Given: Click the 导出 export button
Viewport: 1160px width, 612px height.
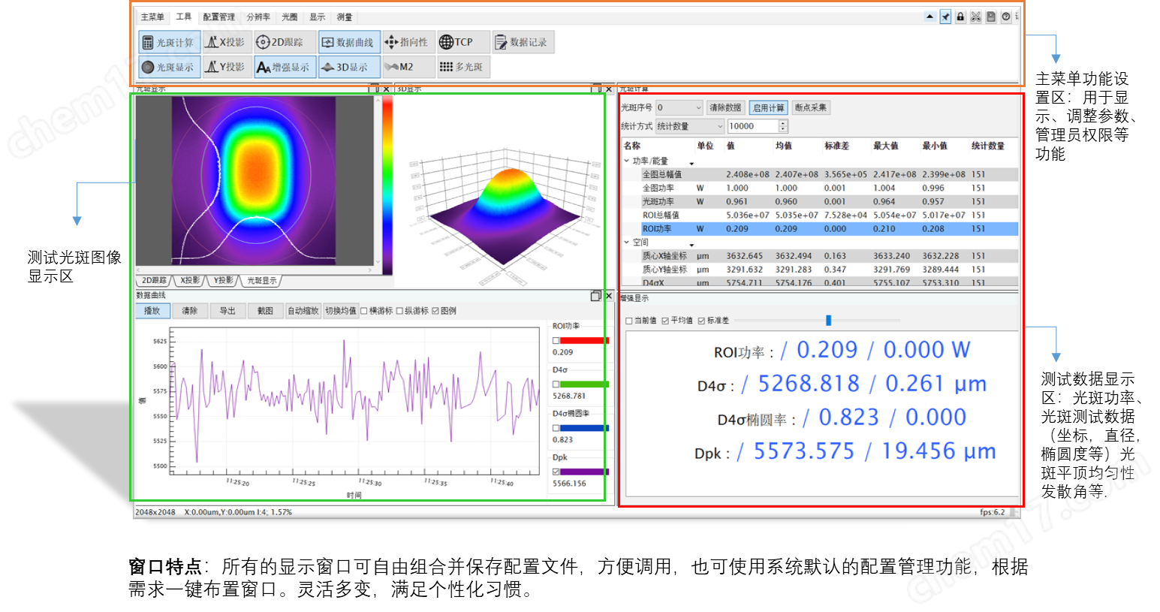Looking at the screenshot, I should 227,311.
